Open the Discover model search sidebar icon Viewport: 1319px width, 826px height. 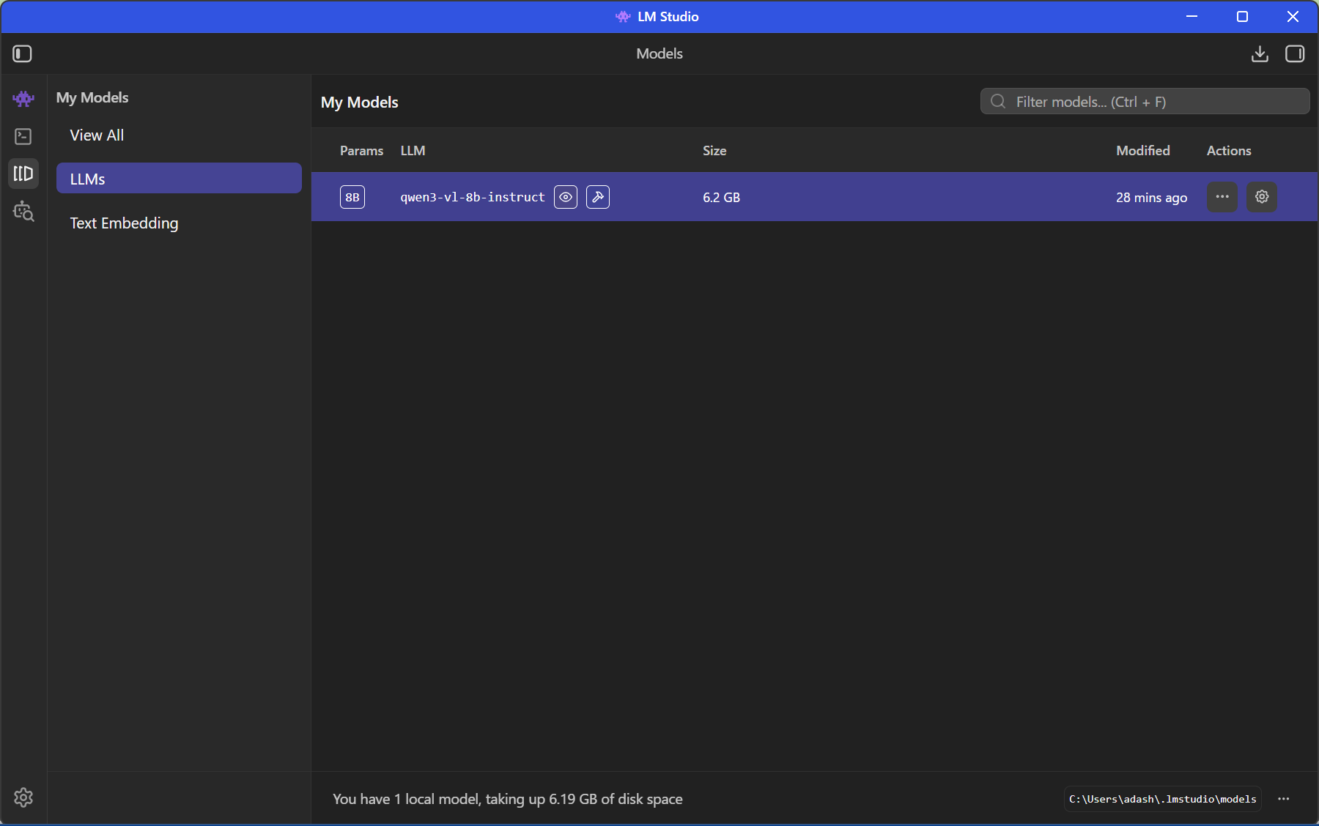click(23, 212)
